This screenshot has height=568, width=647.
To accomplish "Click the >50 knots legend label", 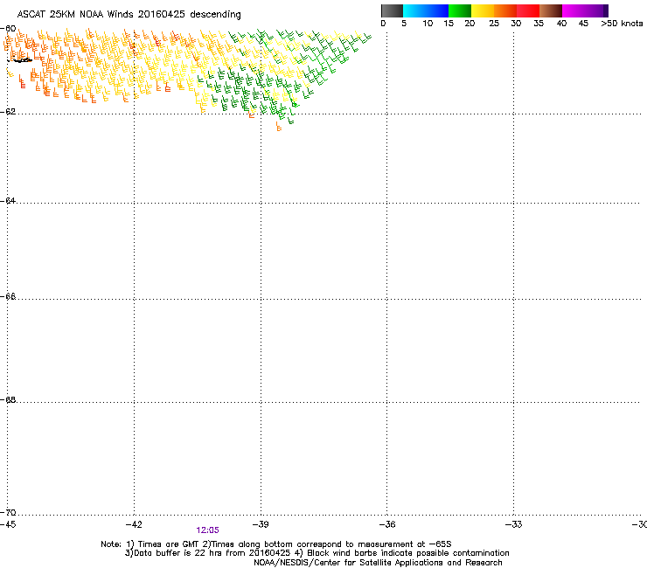I will click(x=622, y=24).
